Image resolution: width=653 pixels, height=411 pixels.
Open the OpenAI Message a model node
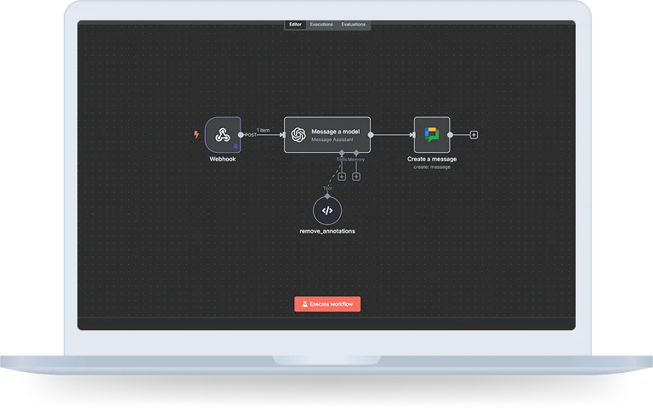tap(326, 135)
